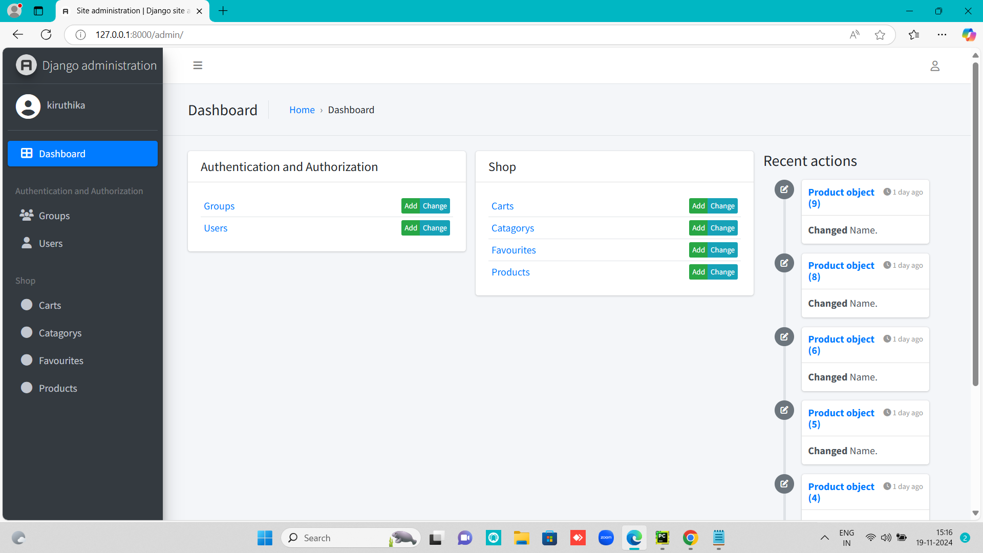Click Add button for Carts
The height and width of the screenshot is (553, 983).
[x=698, y=206]
